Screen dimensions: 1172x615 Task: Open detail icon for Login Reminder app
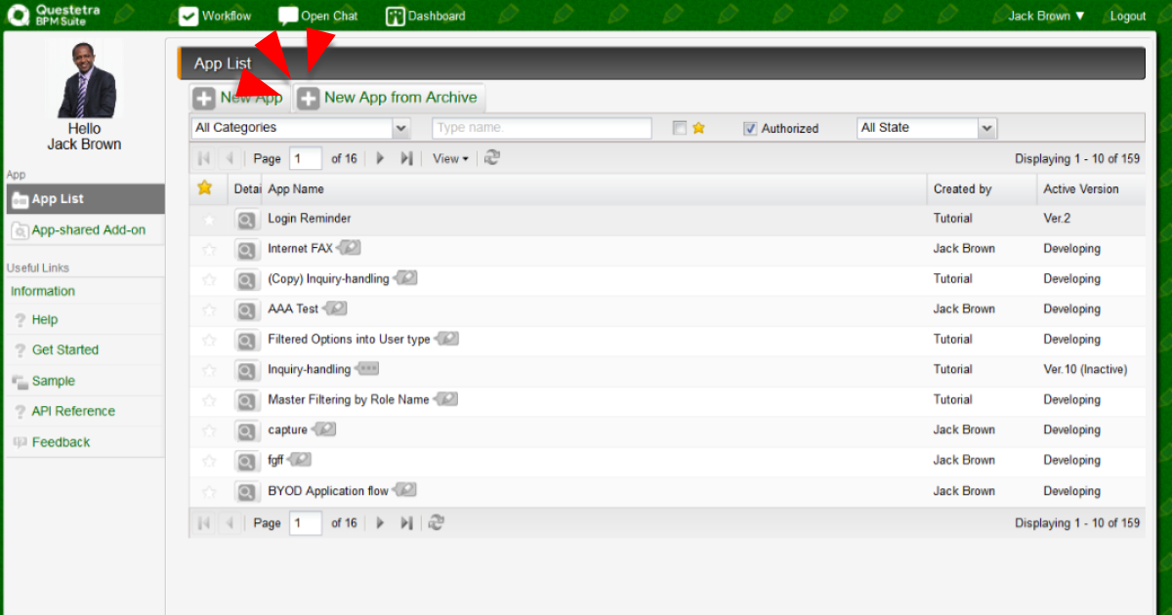[x=246, y=220]
